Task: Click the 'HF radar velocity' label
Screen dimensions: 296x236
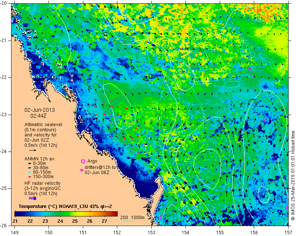Action: coord(43,183)
